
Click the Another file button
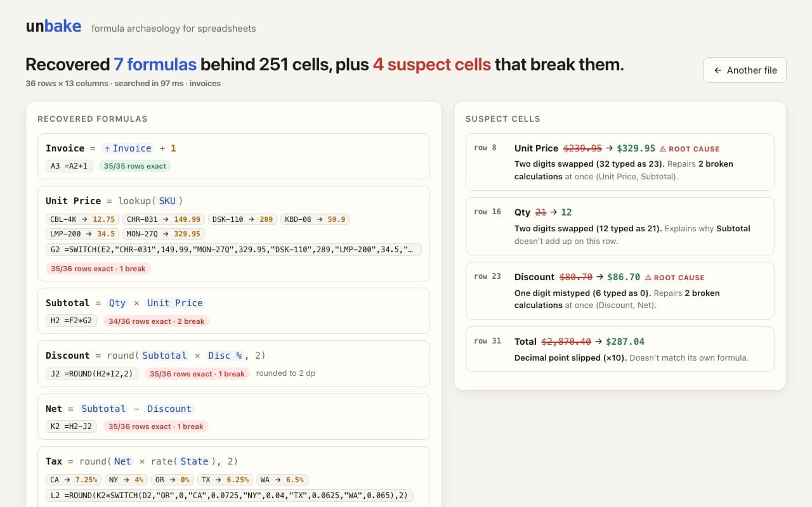[745, 70]
